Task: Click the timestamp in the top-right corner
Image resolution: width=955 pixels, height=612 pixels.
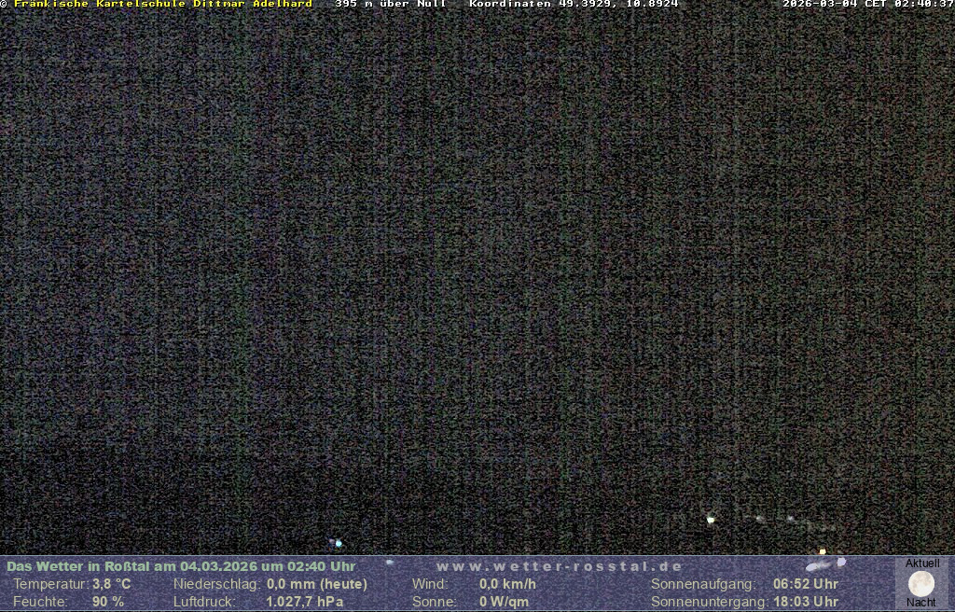Action: (x=867, y=4)
